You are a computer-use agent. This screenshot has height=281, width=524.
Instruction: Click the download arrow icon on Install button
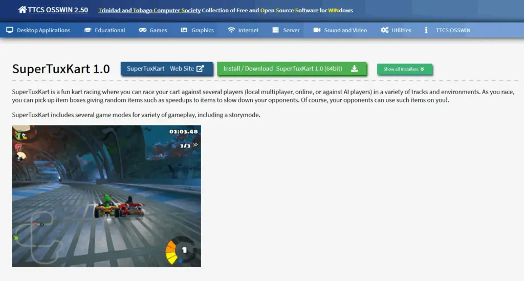(x=354, y=69)
